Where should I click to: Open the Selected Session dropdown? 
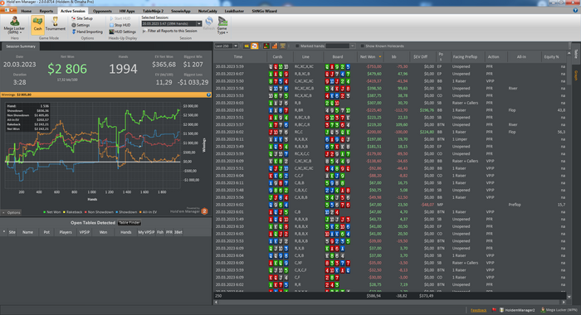pyautogui.click(x=198, y=24)
